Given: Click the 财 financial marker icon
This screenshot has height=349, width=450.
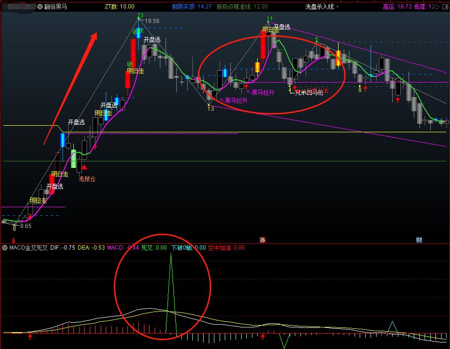Looking at the screenshot, I should pyautogui.click(x=418, y=240).
